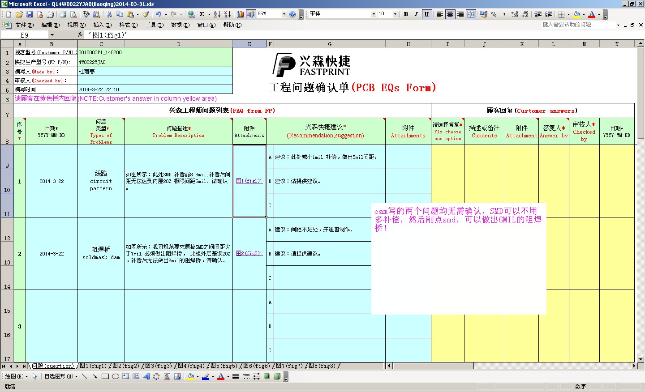Image resolution: width=645 pixels, height=392 pixels.
Task: Sort ascending A to Z
Action: pos(217,14)
